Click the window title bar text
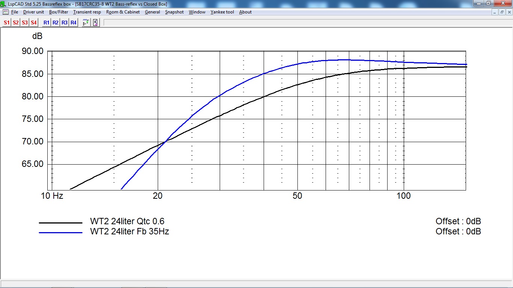The height and width of the screenshot is (288, 513). (x=88, y=4)
